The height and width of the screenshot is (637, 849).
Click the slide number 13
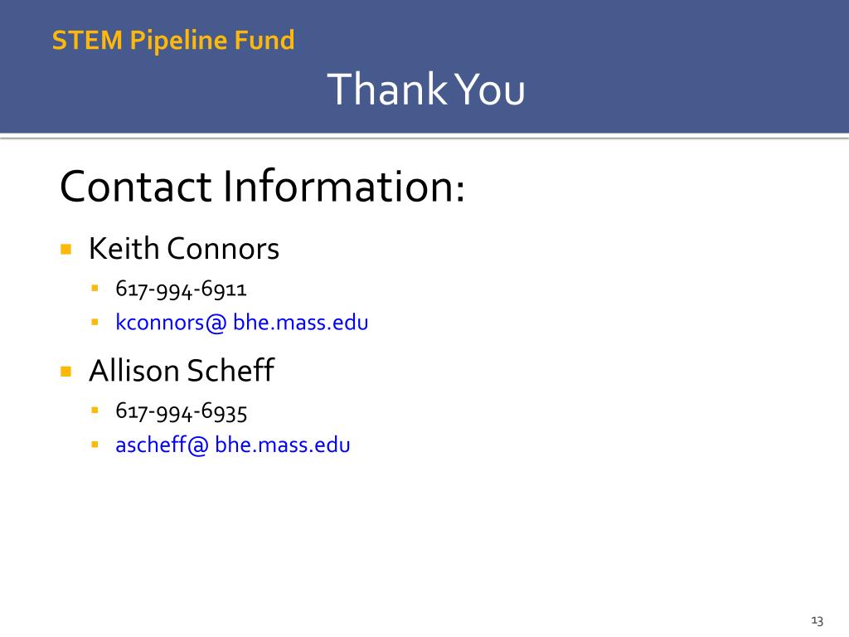pos(817,620)
